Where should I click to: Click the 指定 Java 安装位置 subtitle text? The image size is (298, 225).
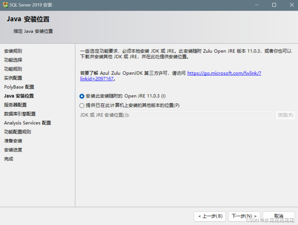tap(33, 31)
